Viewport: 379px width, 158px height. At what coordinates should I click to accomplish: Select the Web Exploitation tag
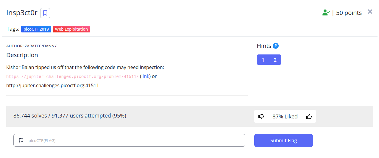(x=71, y=29)
